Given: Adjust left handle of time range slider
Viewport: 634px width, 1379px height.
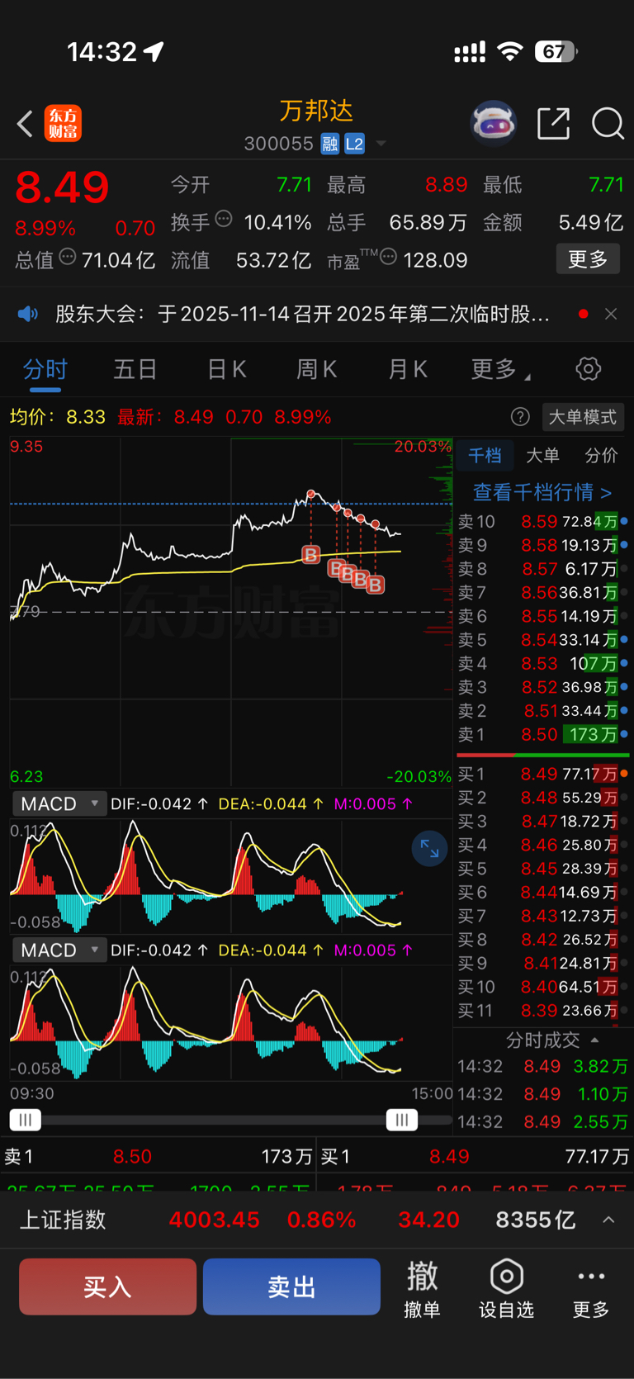Looking at the screenshot, I should tap(26, 1120).
